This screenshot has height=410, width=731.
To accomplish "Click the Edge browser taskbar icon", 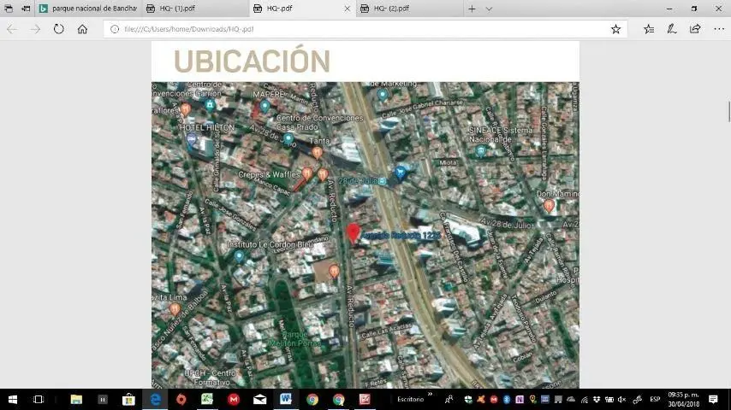I will click(x=155, y=399).
